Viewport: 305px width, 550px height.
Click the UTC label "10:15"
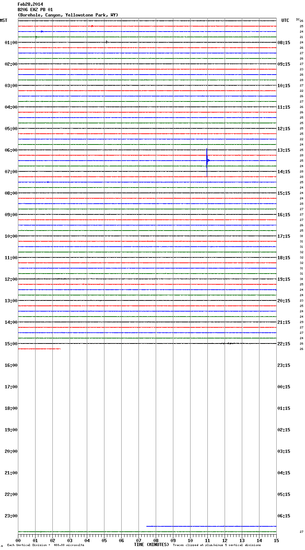[x=284, y=86]
